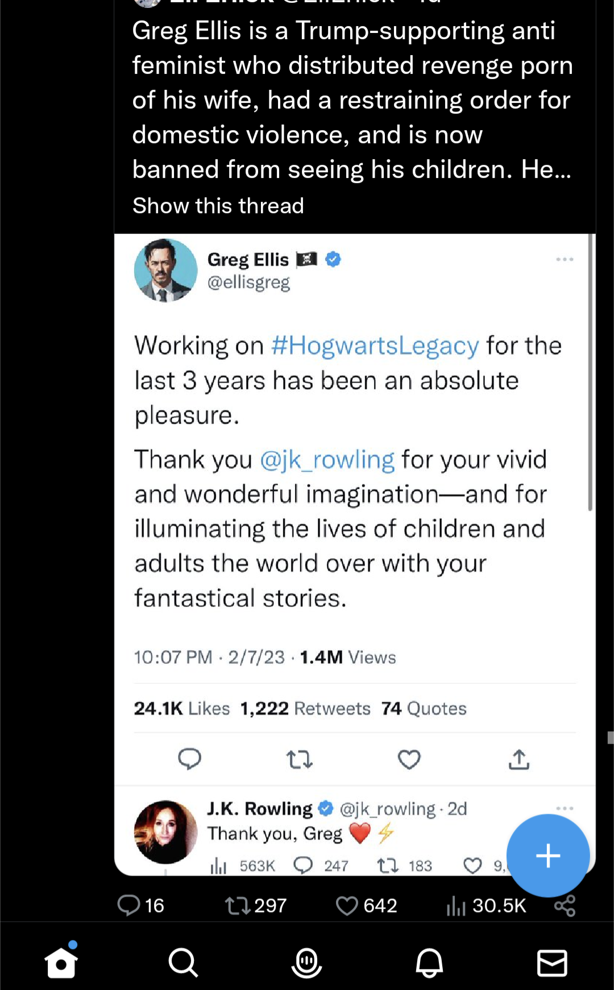Tap the compose new tweet plus button
Image resolution: width=614 pixels, height=990 pixels.
point(547,856)
